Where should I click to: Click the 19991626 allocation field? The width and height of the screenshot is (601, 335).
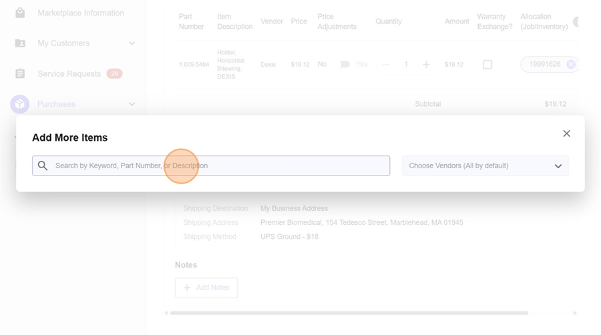point(544,65)
